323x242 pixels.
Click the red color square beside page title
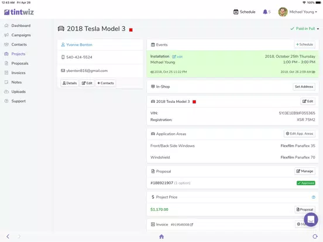[x=131, y=30]
